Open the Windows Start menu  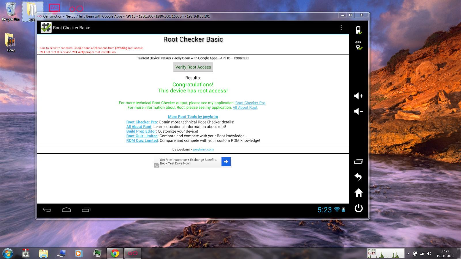coord(8,253)
